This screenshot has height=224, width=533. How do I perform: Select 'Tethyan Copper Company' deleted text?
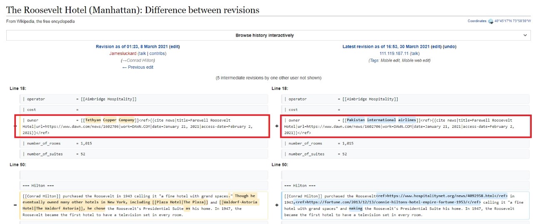coord(110,120)
